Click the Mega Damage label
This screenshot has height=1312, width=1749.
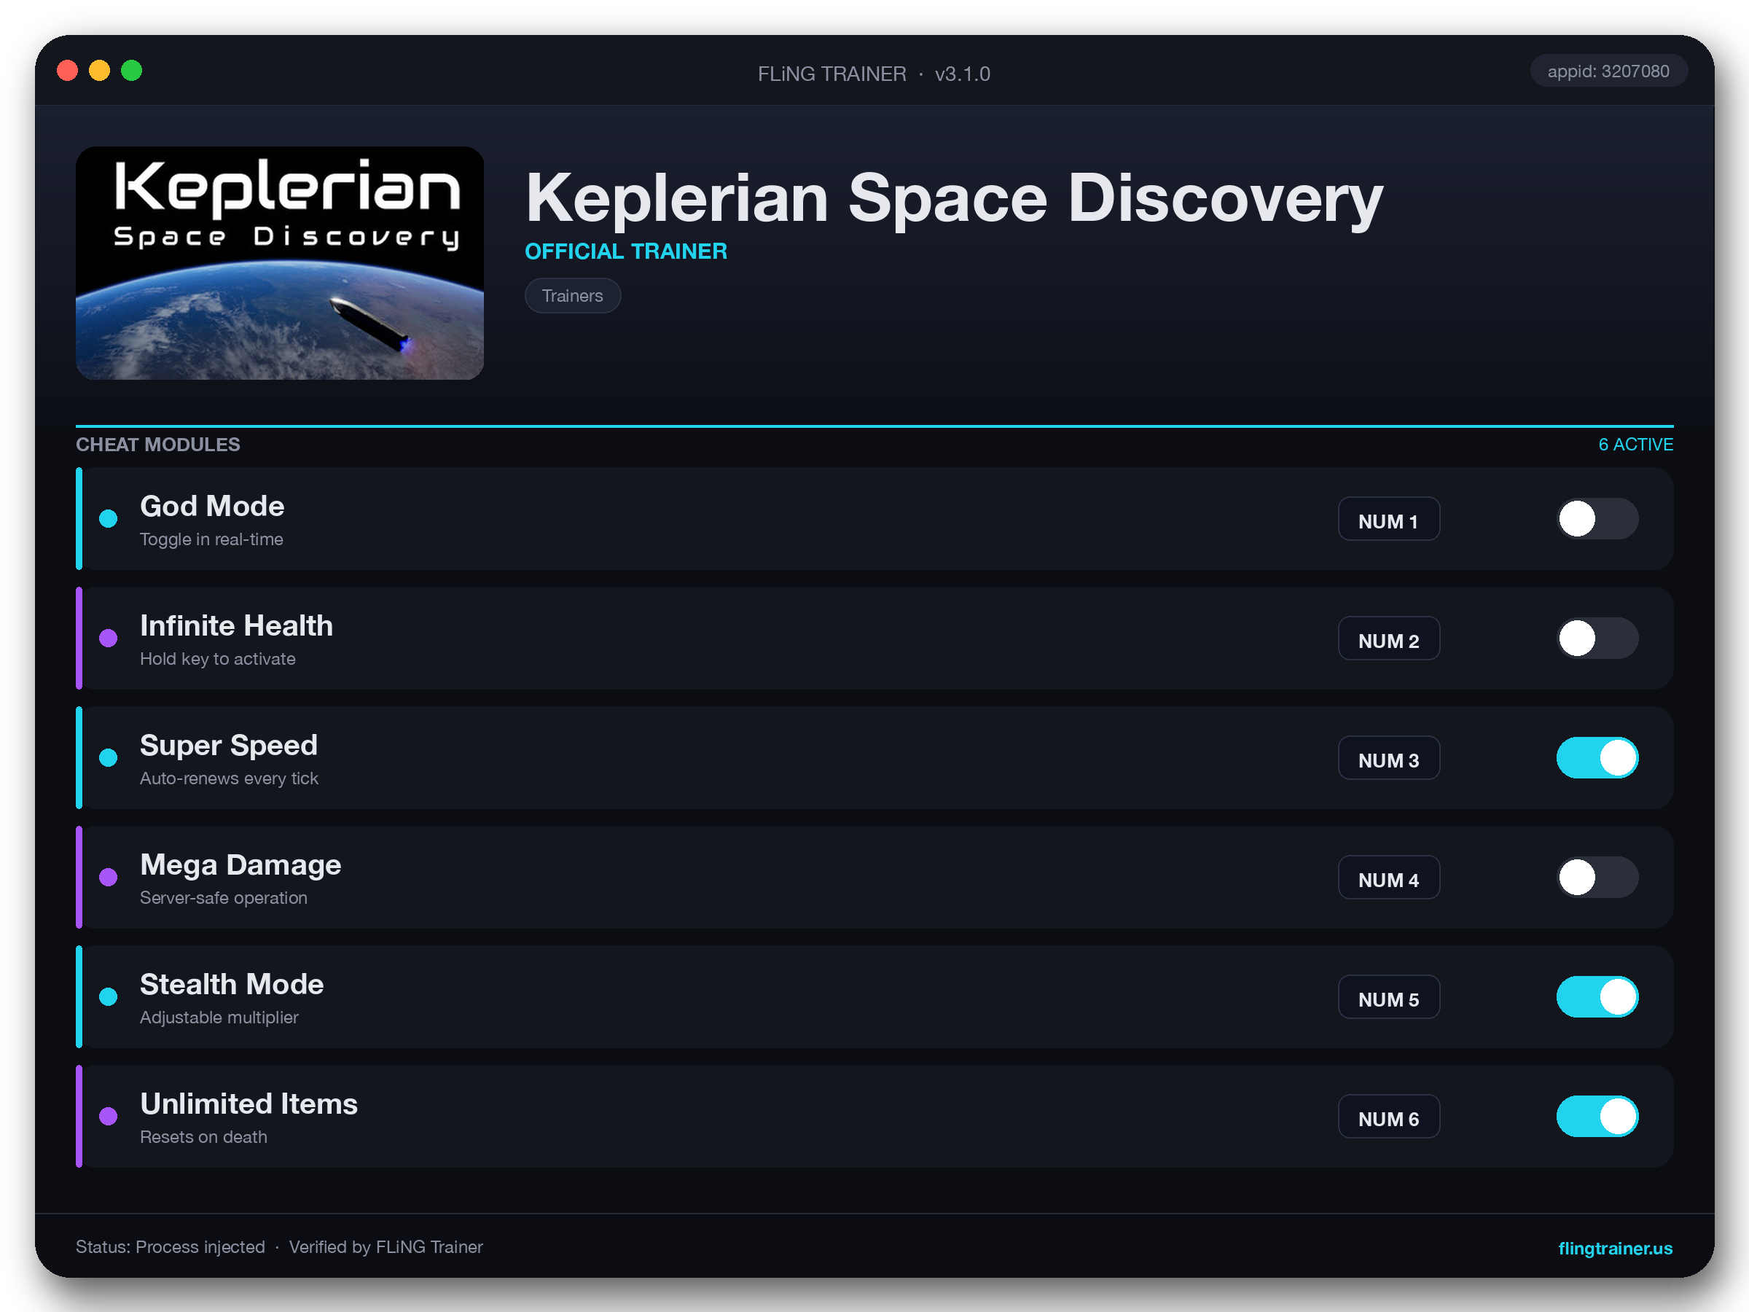pyautogui.click(x=240, y=865)
